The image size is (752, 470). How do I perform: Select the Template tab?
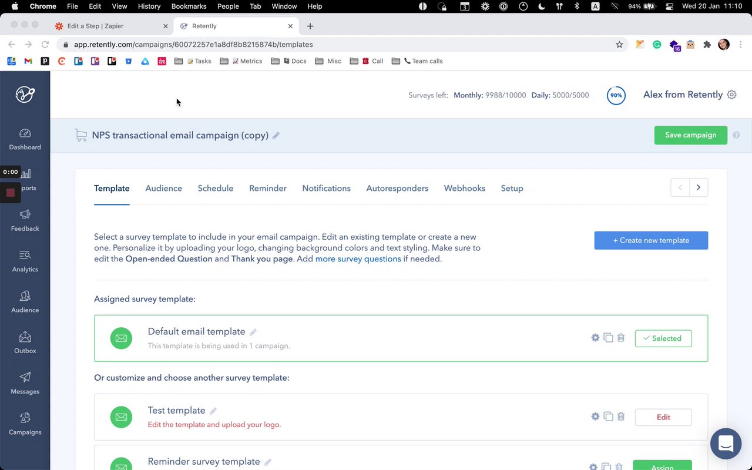click(112, 189)
